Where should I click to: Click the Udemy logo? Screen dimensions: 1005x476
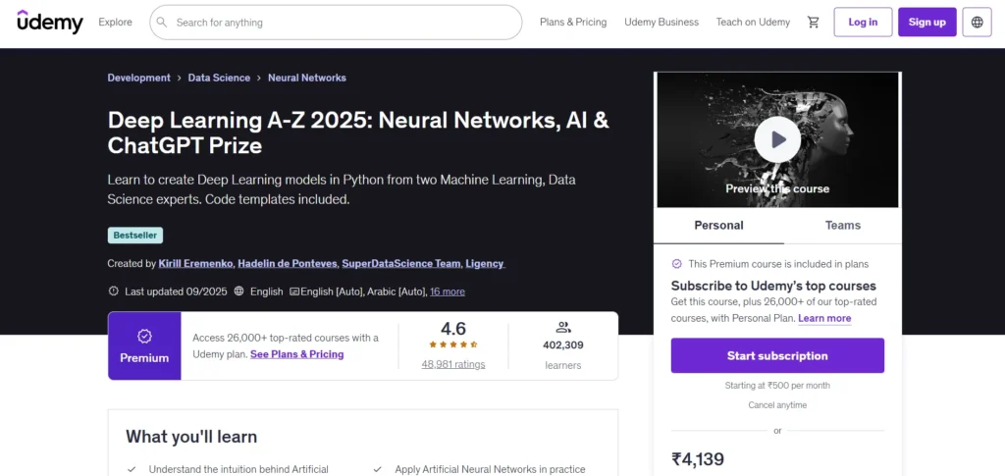pos(50,22)
